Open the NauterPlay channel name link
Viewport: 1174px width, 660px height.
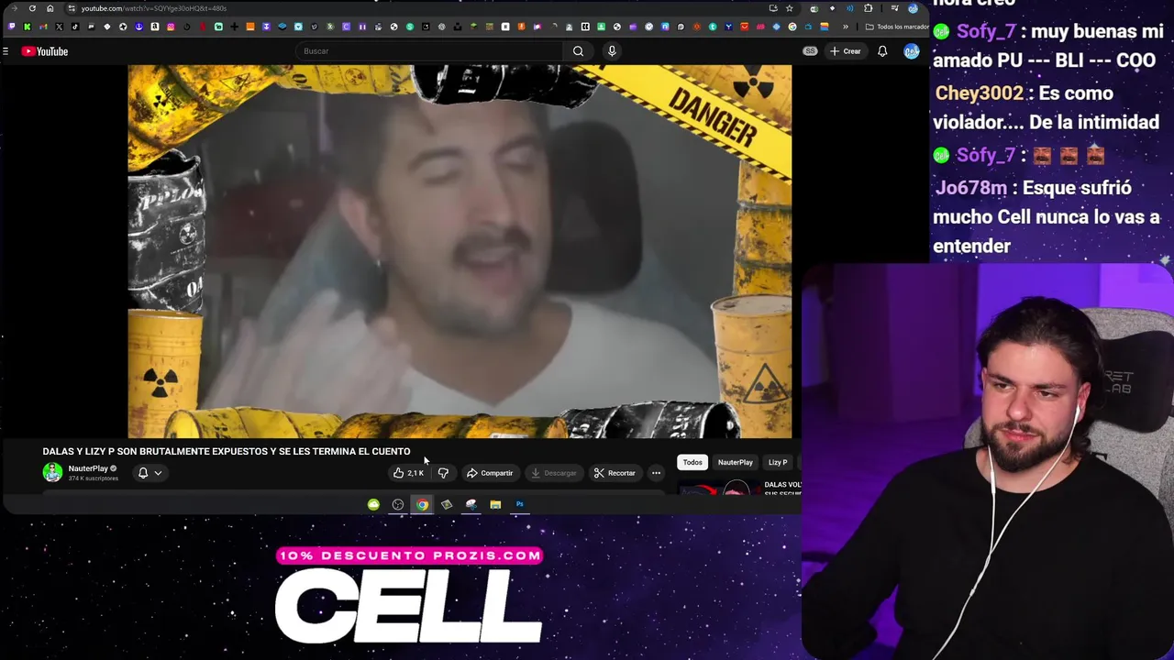[88, 468]
